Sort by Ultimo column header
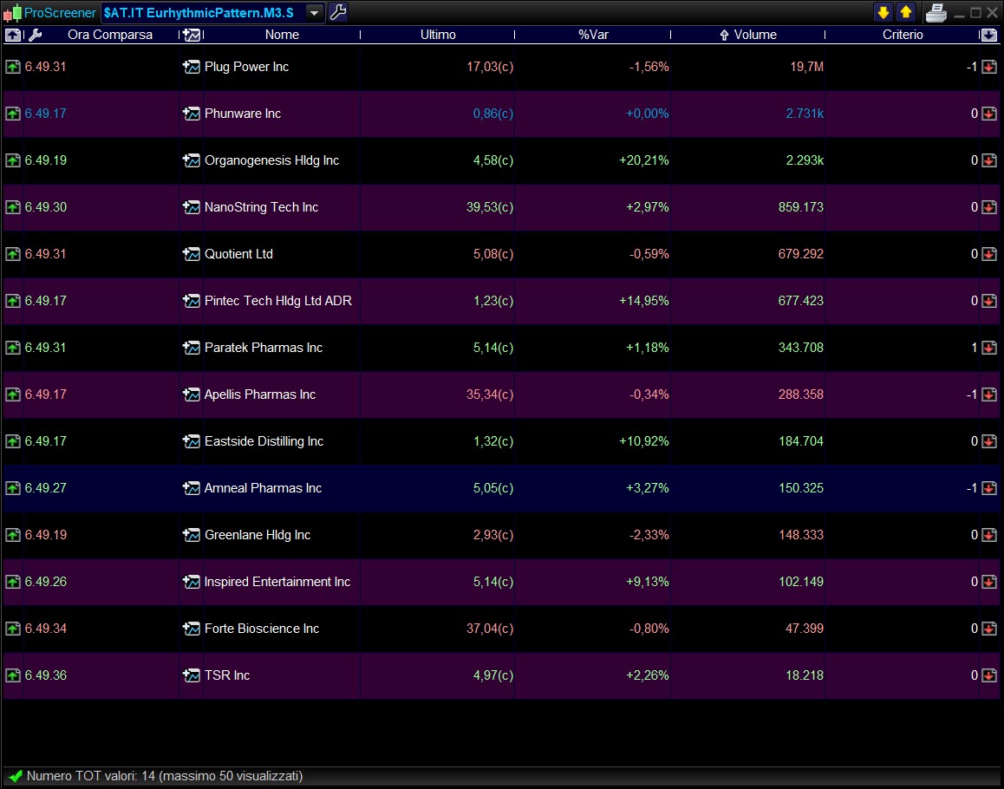 [x=438, y=35]
